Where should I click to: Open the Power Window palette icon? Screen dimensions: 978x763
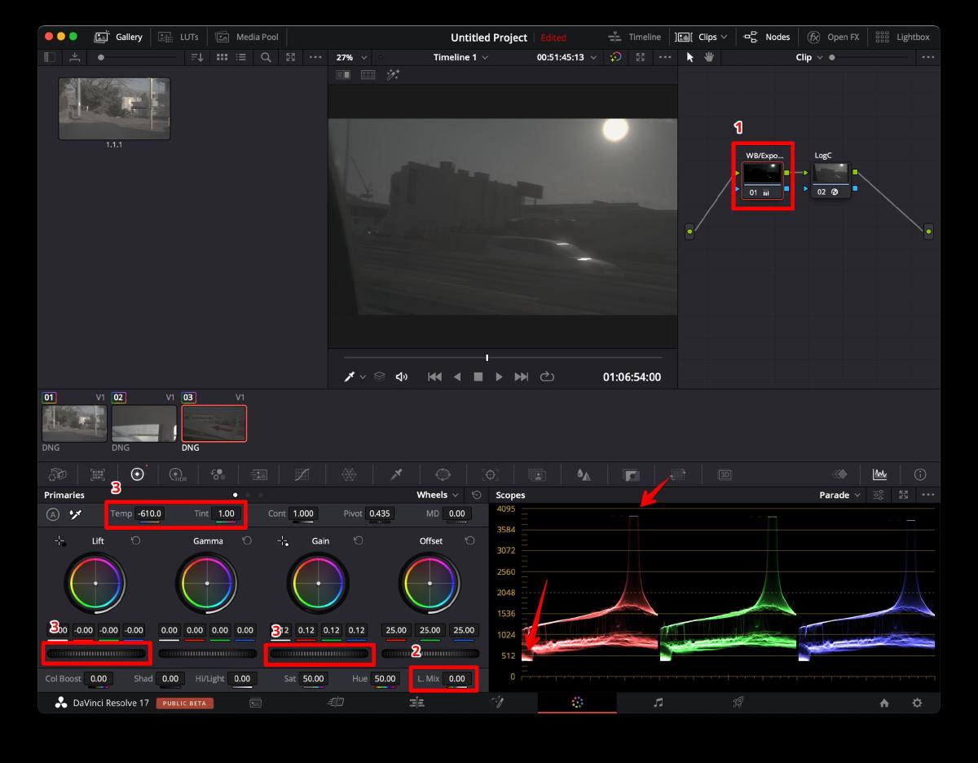point(443,474)
